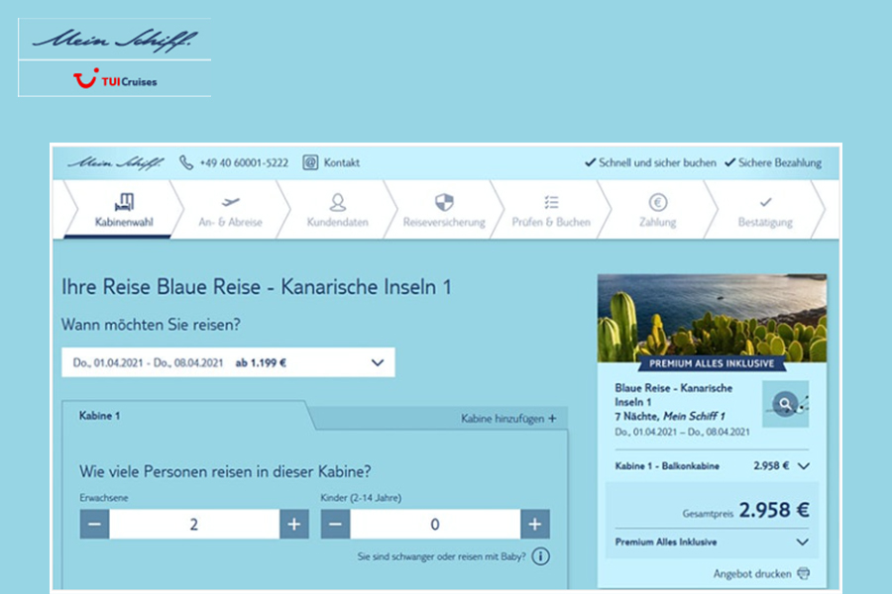892x594 pixels.
Task: Click the sidebar date range 01.04.2021 – 08.04.2021
Action: coord(682,432)
